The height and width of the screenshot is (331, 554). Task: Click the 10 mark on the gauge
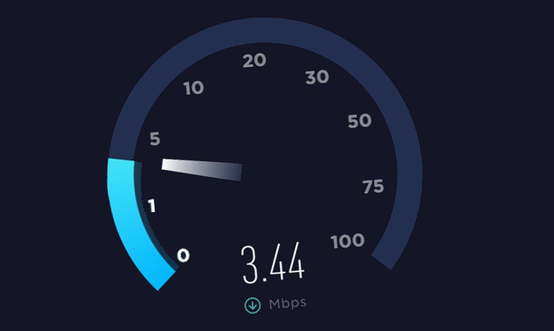tap(193, 88)
